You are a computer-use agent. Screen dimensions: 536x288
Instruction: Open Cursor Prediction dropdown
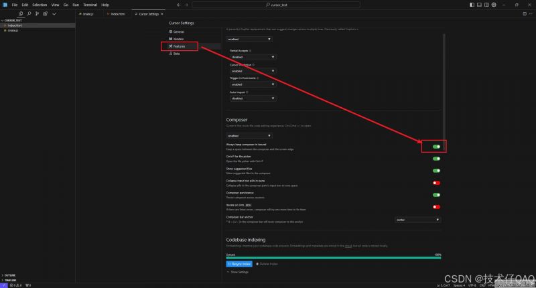click(x=253, y=71)
